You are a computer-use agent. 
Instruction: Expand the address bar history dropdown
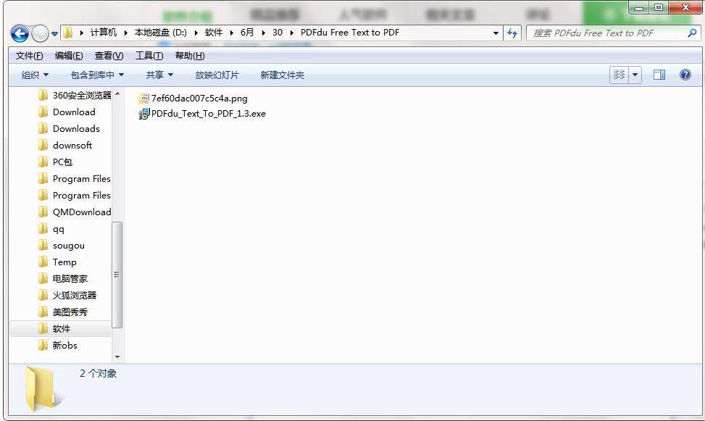(496, 33)
